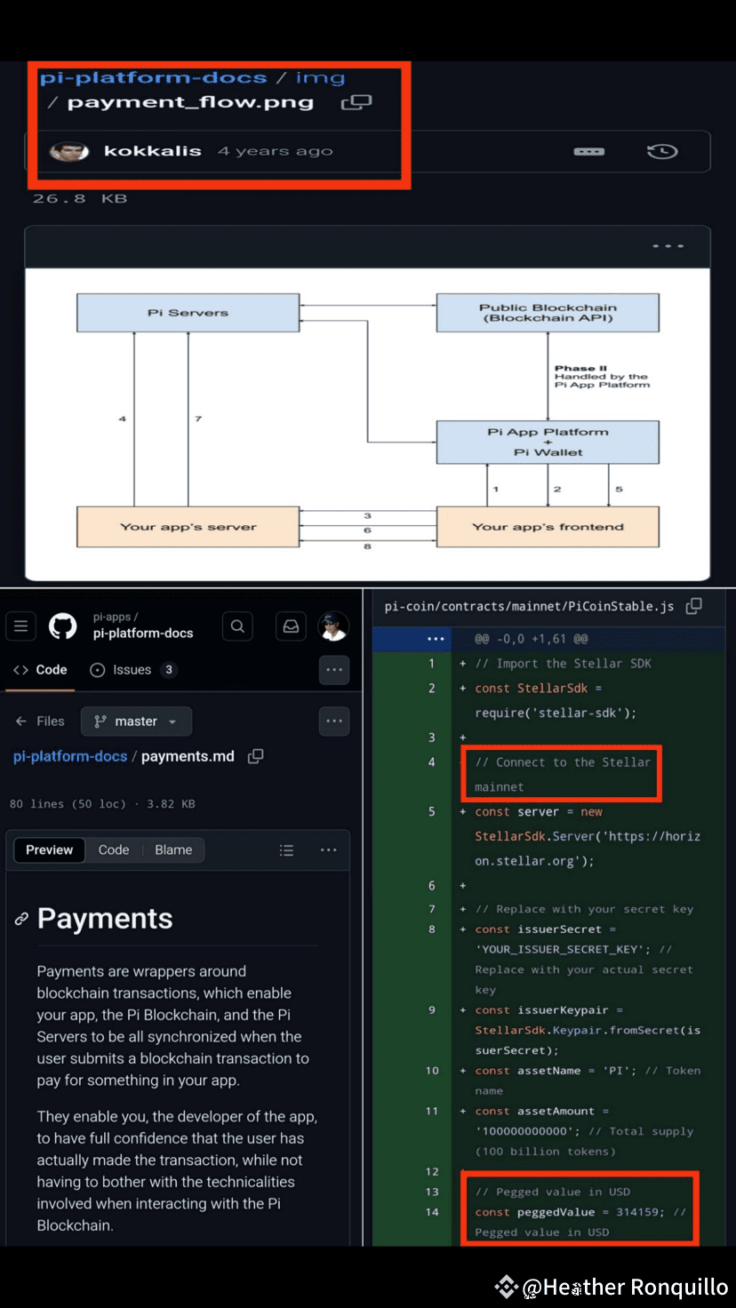
Task: Open pi-platform-docs link before payments.md
Action: coord(70,756)
